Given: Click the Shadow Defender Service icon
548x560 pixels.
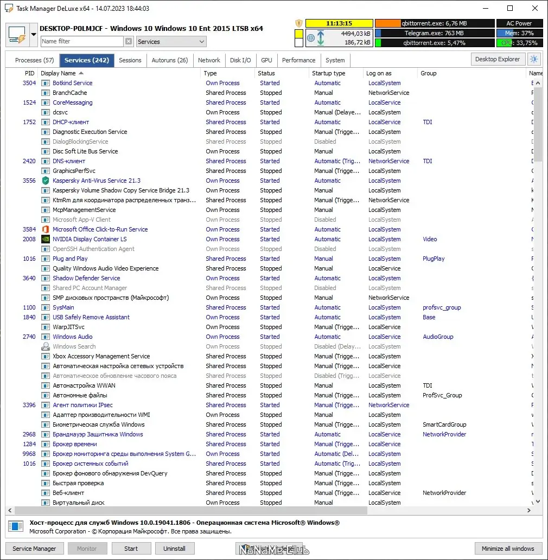Looking at the screenshot, I should coord(46,278).
